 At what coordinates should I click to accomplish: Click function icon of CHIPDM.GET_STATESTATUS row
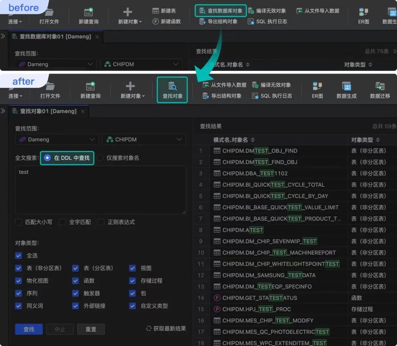point(217,298)
